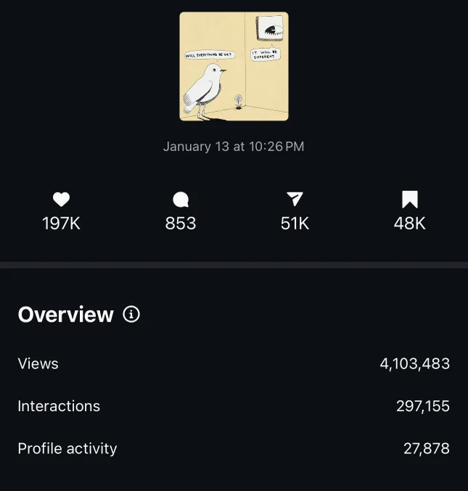Click the bird's speech bubble in thumbnail

click(209, 55)
